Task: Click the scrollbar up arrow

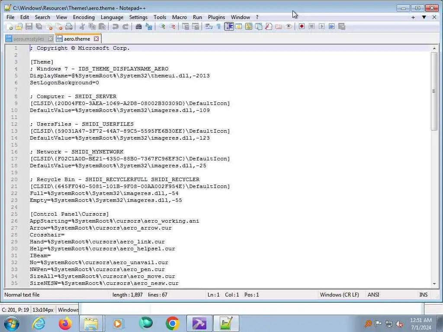Action: click(x=434, y=48)
